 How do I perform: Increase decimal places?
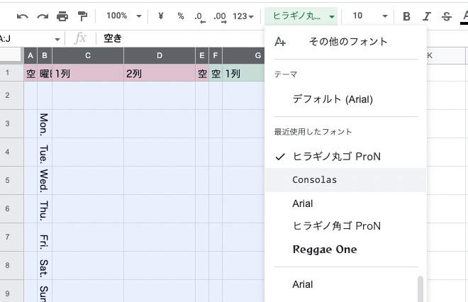coord(220,17)
